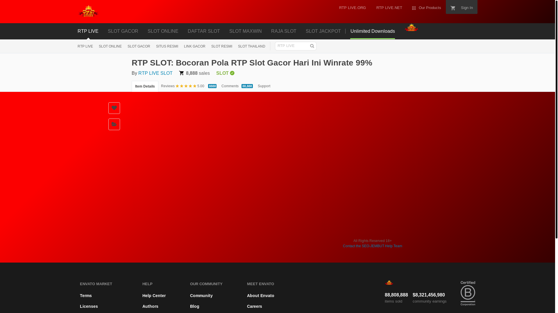Click Sign In button
This screenshot has height=313, width=558.
click(x=467, y=8)
